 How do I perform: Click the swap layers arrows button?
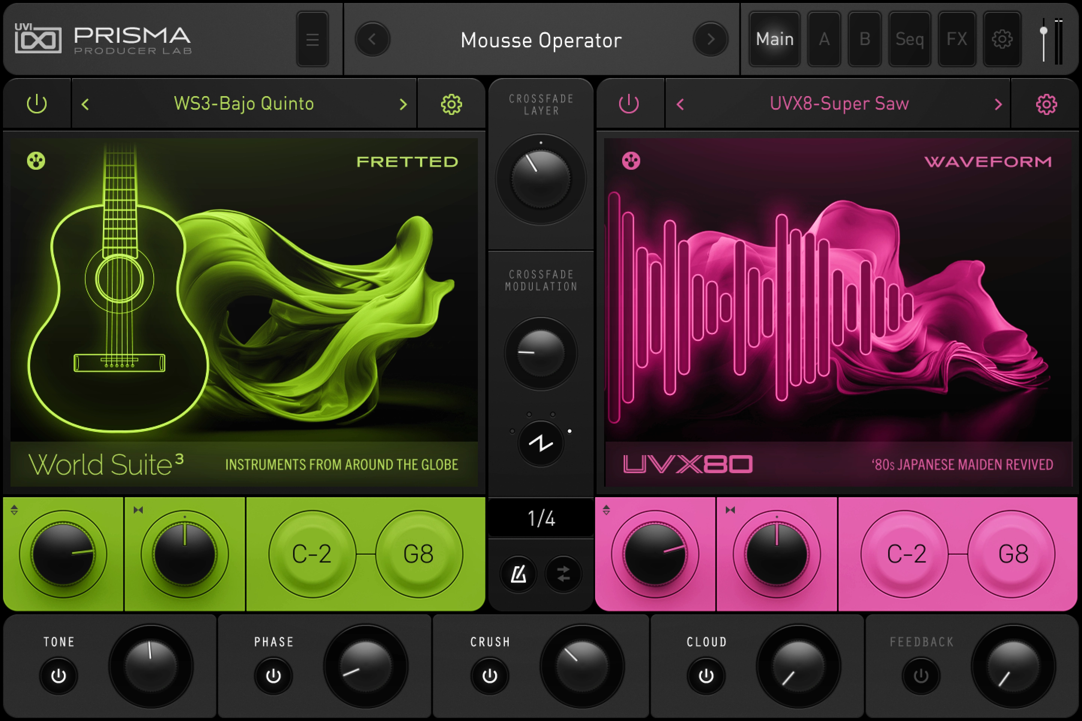563,574
